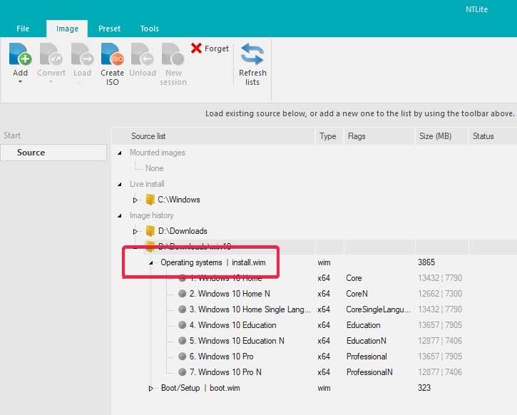Click the 323 size value for boot.wim
This screenshot has height=415, width=517.
point(424,388)
